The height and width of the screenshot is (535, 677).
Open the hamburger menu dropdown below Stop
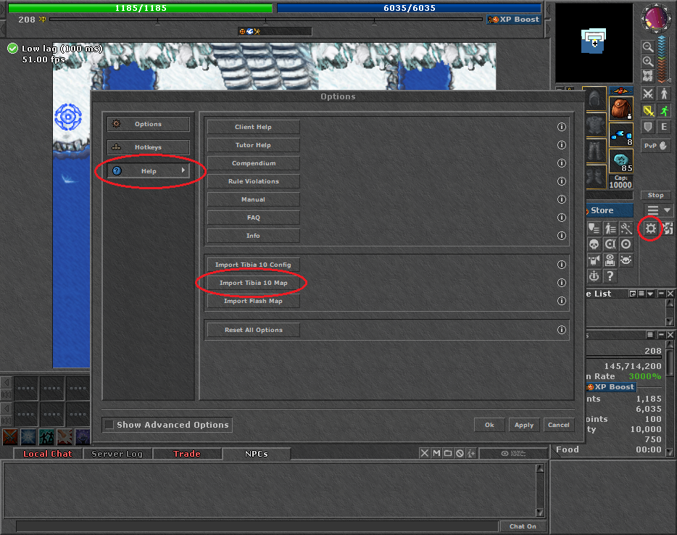point(659,210)
